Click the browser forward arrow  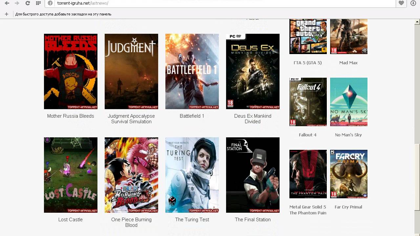(x=17, y=3)
